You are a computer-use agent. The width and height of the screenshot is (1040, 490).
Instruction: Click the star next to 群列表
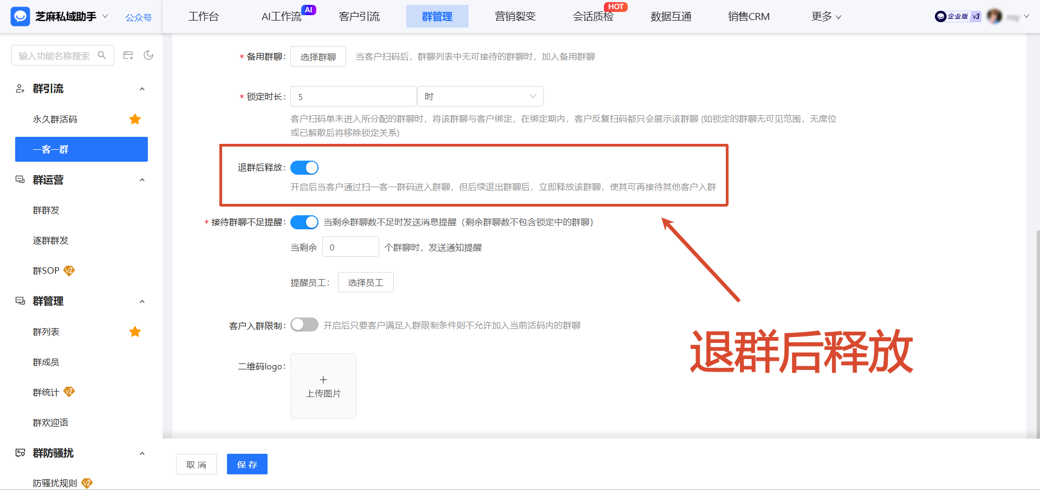point(135,332)
